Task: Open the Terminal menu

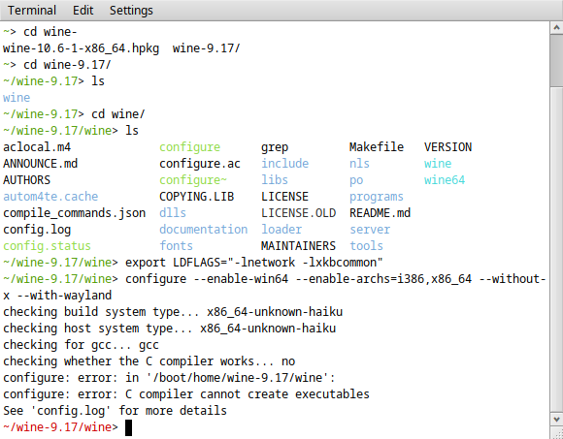Action: (32, 11)
